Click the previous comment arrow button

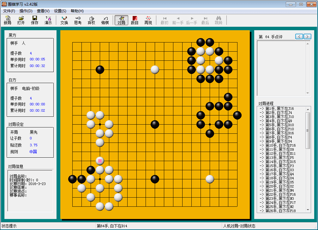(299, 36)
